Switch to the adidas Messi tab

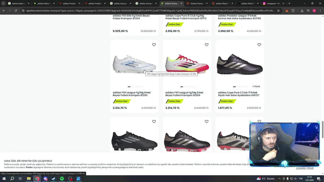coord(222,4)
